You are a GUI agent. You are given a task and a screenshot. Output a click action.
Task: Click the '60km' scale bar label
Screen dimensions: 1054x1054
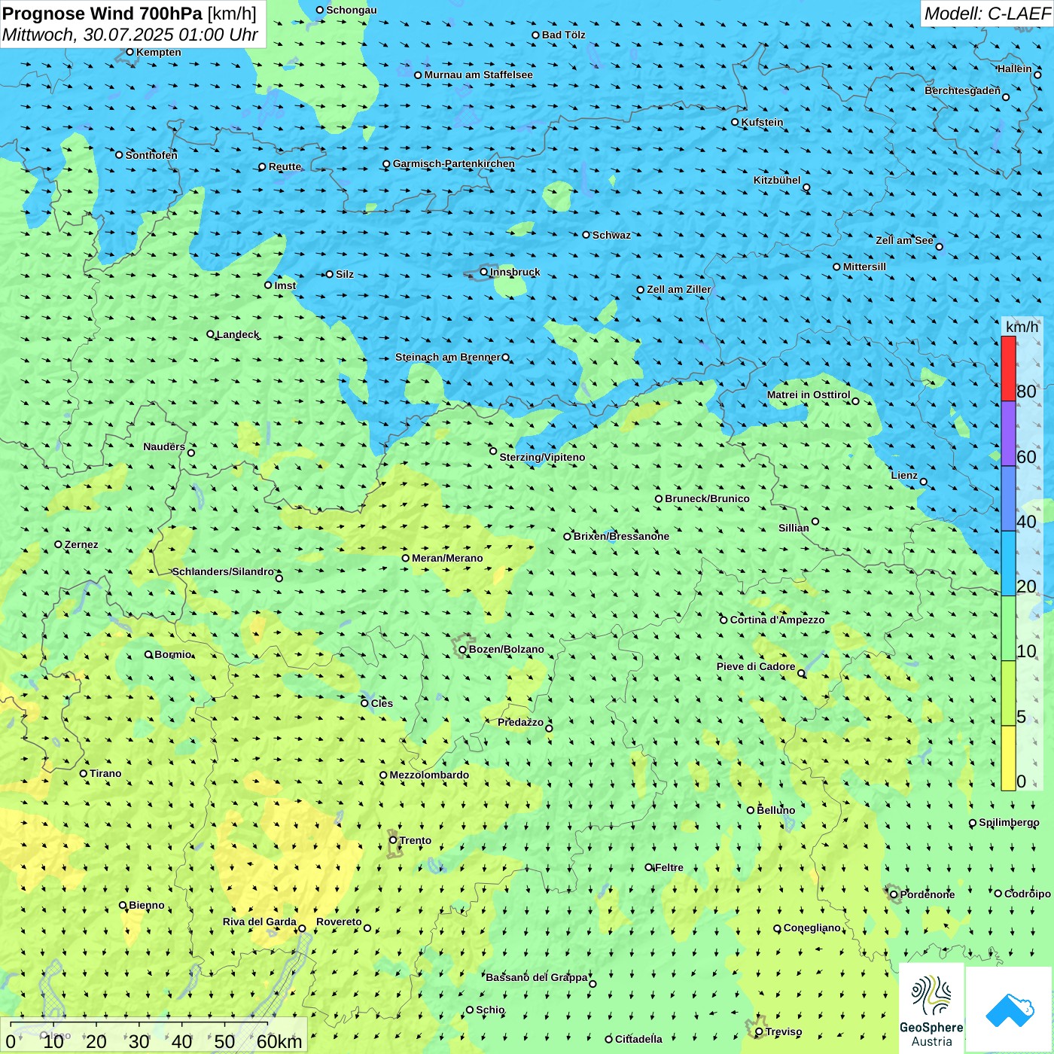click(279, 1041)
